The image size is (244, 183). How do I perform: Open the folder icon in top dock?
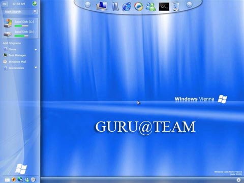115,7
